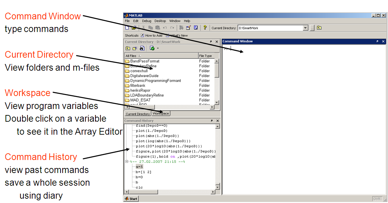Collapse the 27.02.2007 21:15 session node
388x203 pixels.
(127, 162)
